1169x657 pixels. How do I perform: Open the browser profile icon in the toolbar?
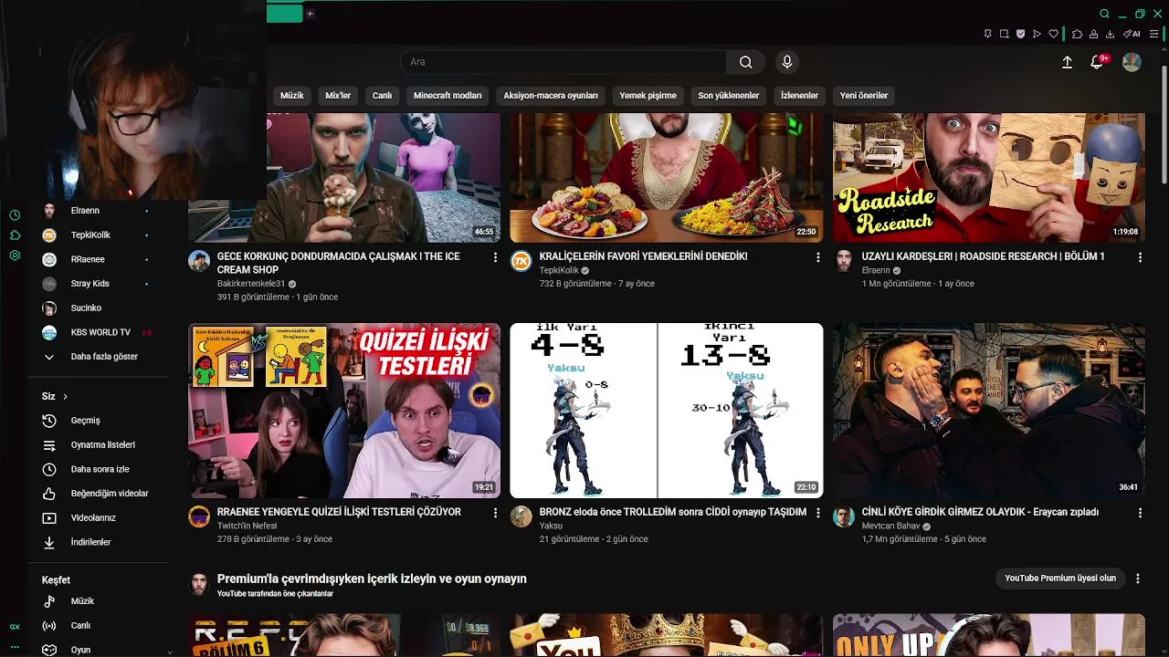point(1093,34)
